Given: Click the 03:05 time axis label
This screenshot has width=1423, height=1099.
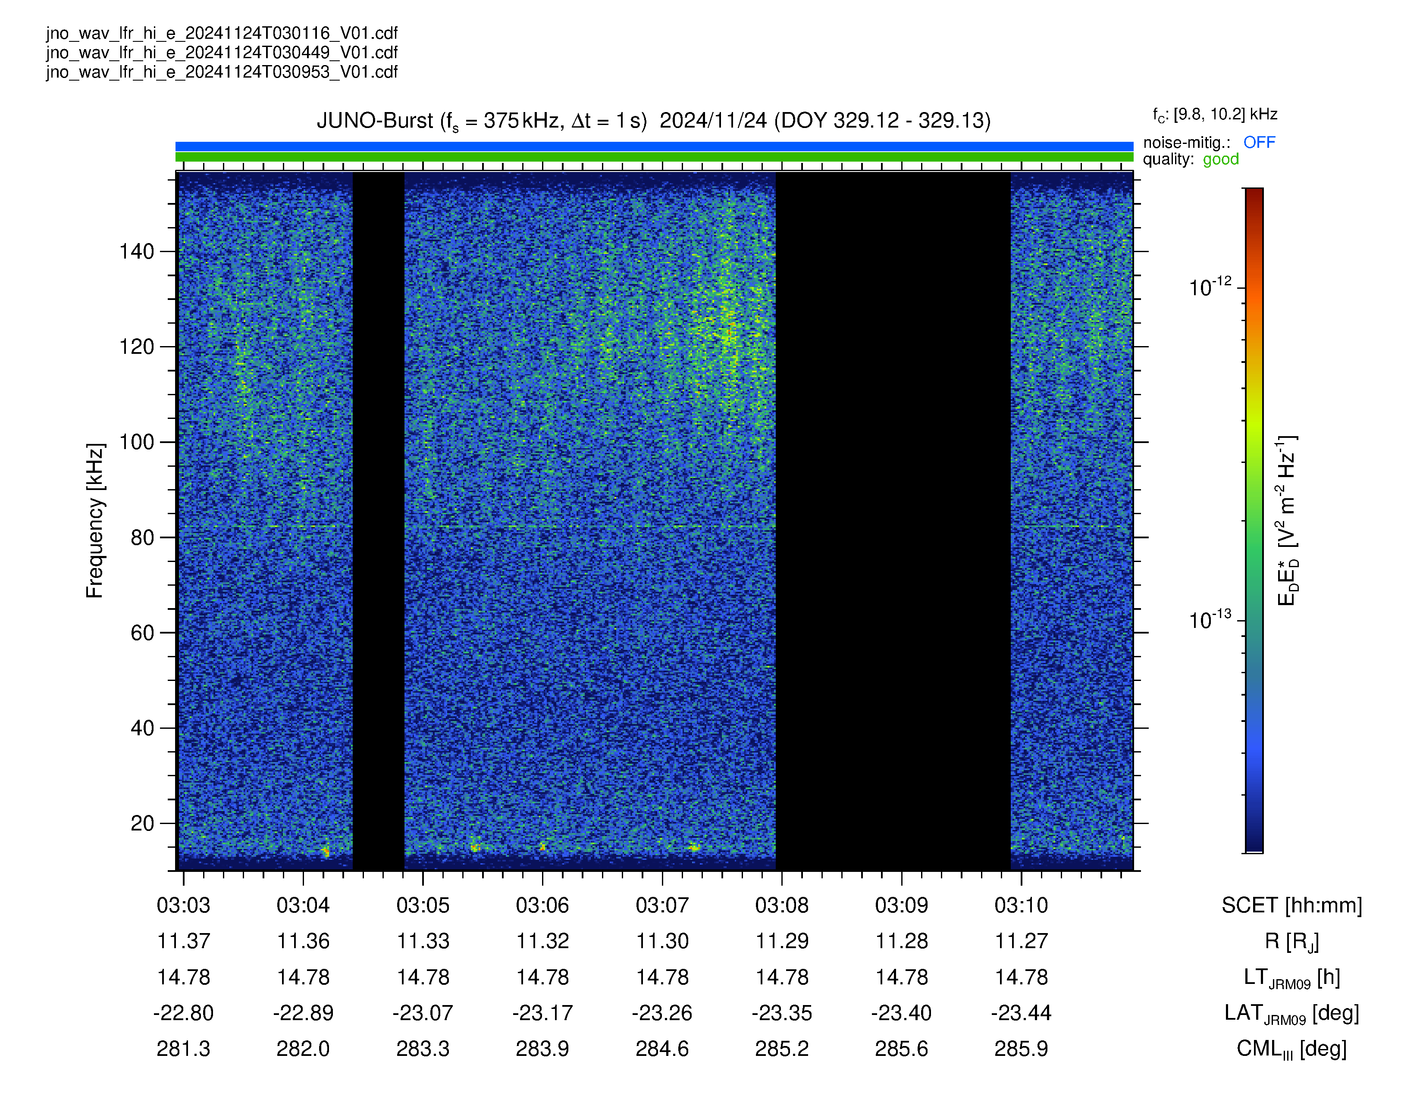Looking at the screenshot, I should 423,905.
